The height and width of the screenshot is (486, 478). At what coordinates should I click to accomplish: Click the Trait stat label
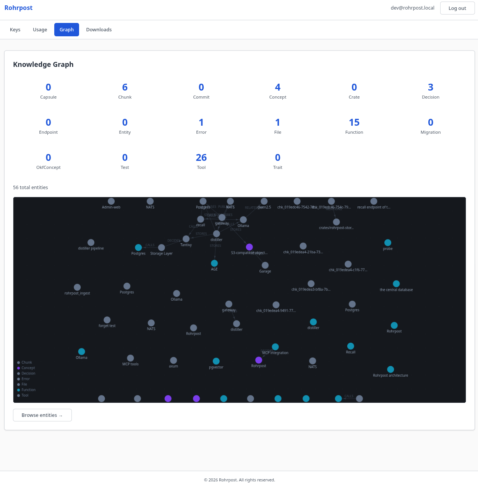click(x=278, y=167)
